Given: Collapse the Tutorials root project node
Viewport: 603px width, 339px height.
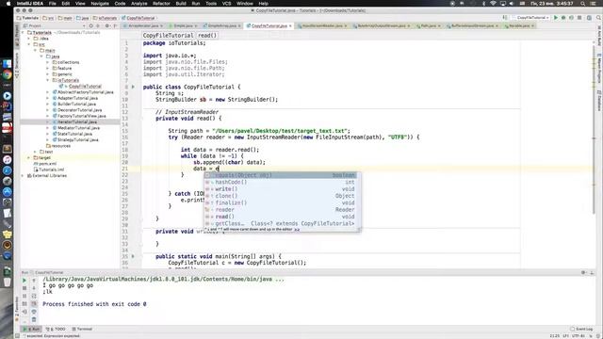Looking at the screenshot, I should (x=23, y=33).
